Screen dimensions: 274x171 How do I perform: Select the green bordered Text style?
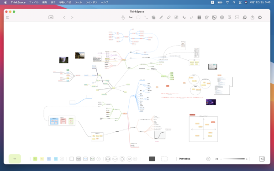click(x=92, y=159)
